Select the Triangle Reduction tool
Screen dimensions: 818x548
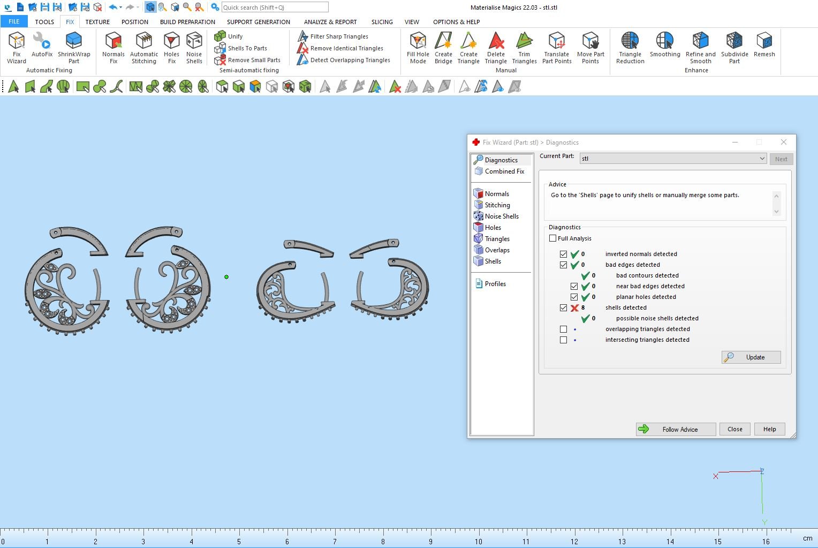click(630, 47)
